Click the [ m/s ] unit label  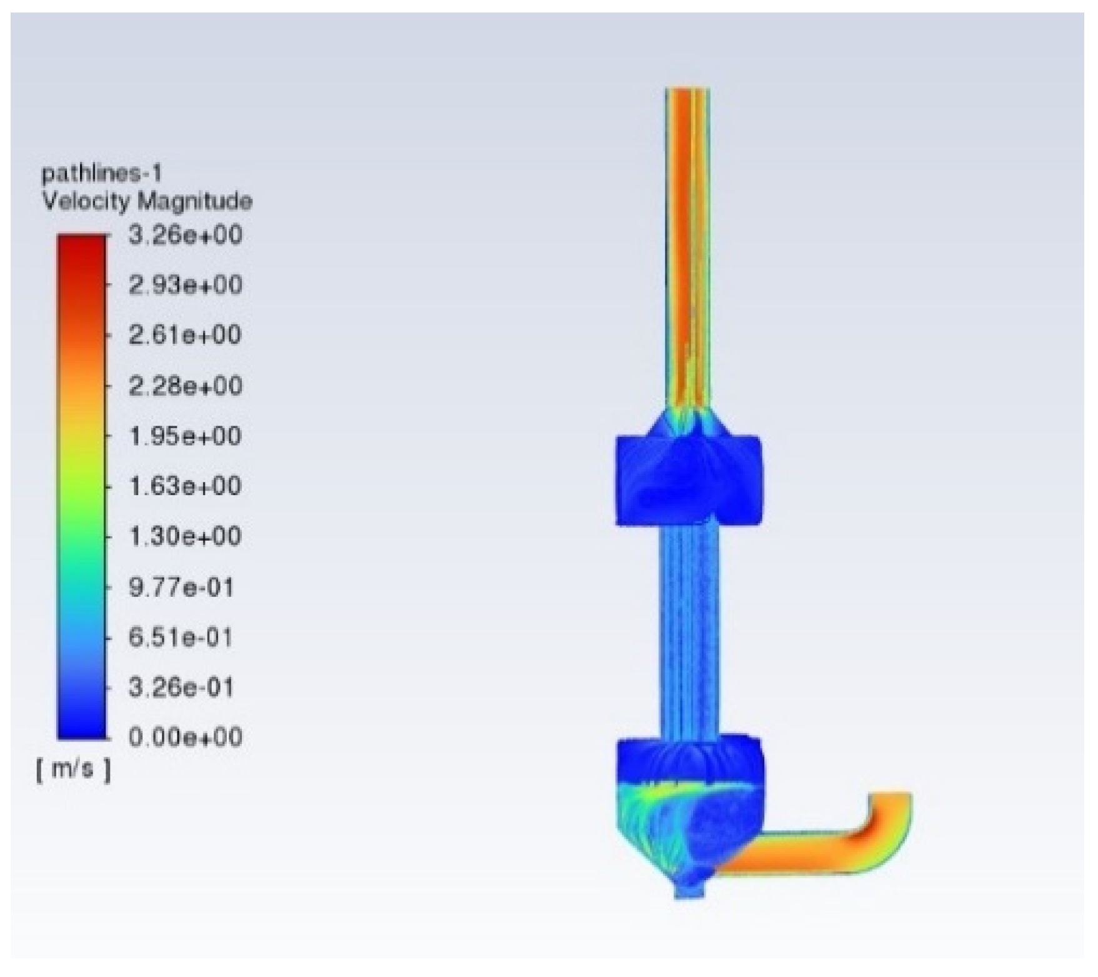pyautogui.click(x=73, y=769)
